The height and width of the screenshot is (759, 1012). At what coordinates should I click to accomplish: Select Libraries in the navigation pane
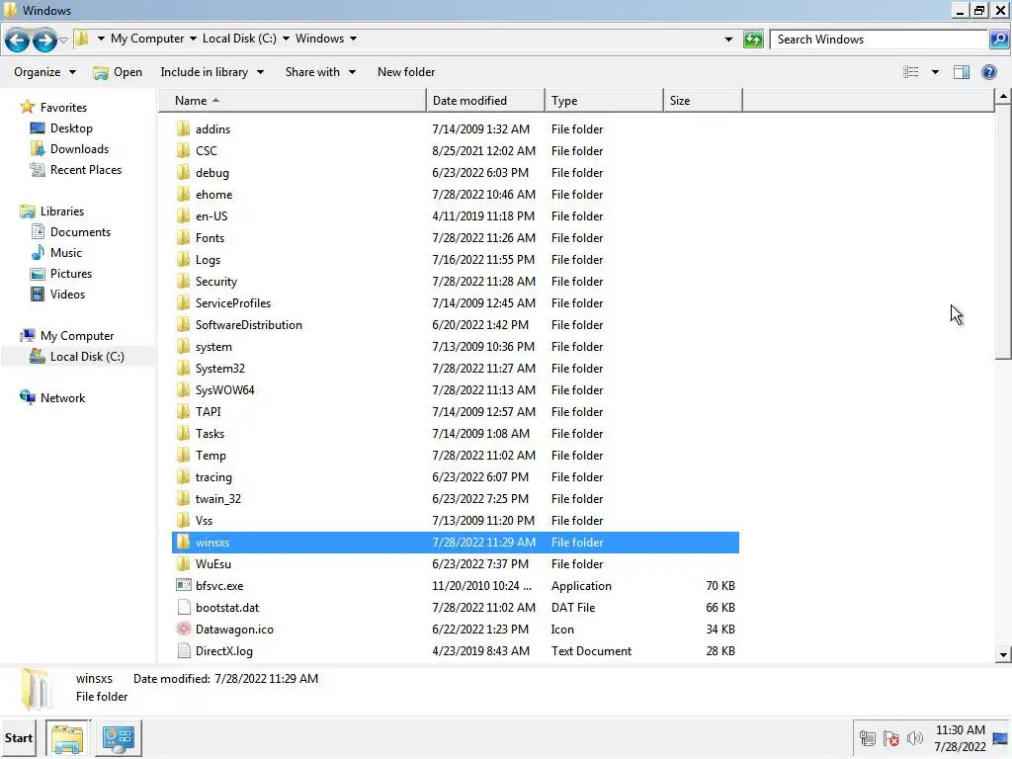62,211
